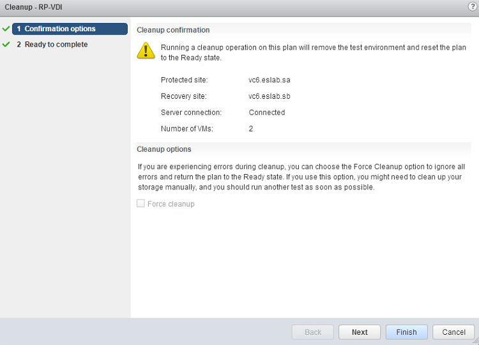Click the resize grip in dialog corner
This screenshot has width=479, height=345.
click(x=475, y=341)
